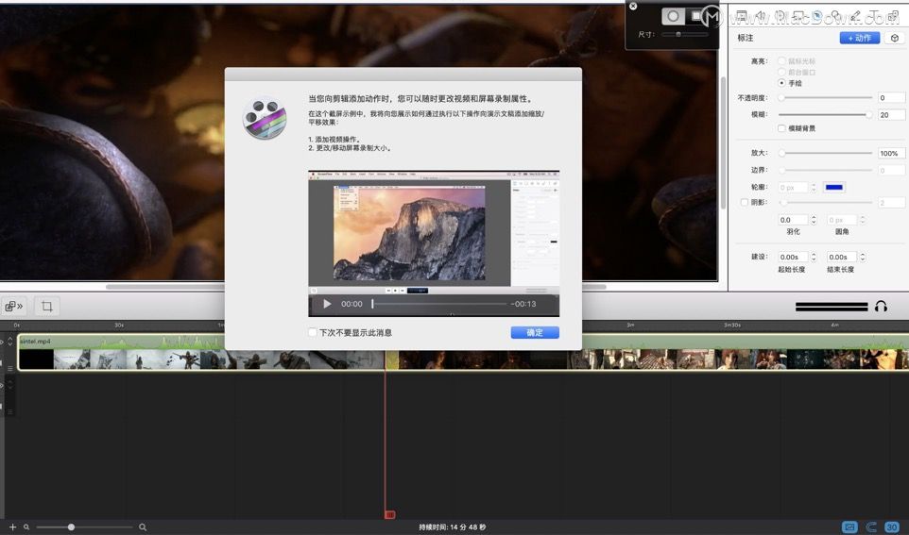Click the small zoom-out magnifier icon
Screen dimensions: 909x535
point(26,527)
